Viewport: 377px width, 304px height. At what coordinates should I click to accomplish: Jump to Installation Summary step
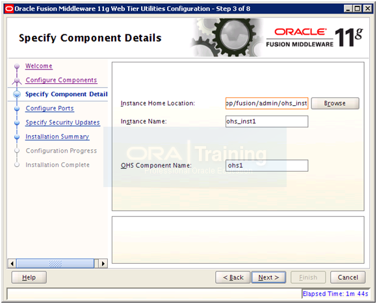click(57, 137)
